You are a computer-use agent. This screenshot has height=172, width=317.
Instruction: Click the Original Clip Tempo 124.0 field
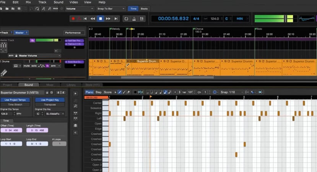coord(7,114)
